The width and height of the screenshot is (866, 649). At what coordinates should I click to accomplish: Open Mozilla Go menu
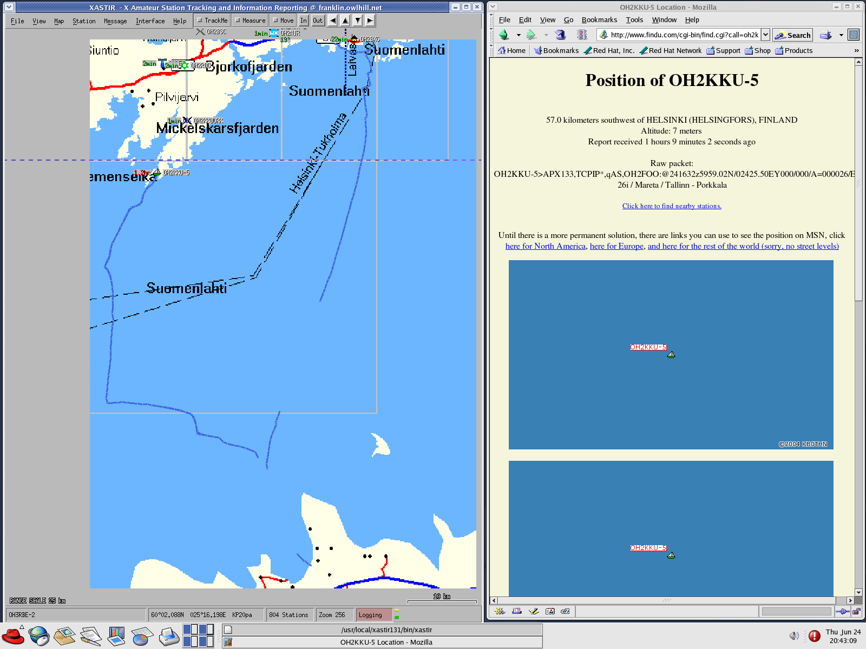click(568, 20)
